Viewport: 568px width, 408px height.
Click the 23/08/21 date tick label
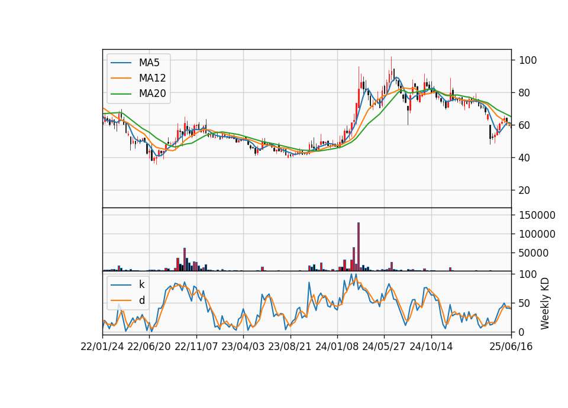(290, 347)
